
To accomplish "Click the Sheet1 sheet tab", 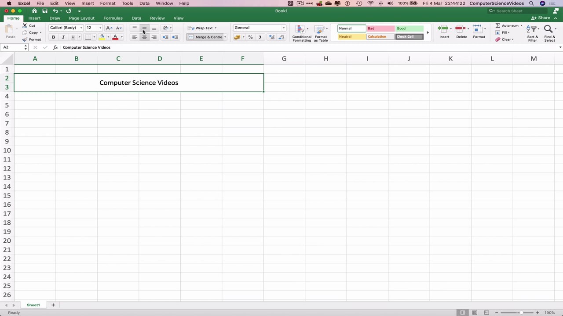I will point(33,305).
